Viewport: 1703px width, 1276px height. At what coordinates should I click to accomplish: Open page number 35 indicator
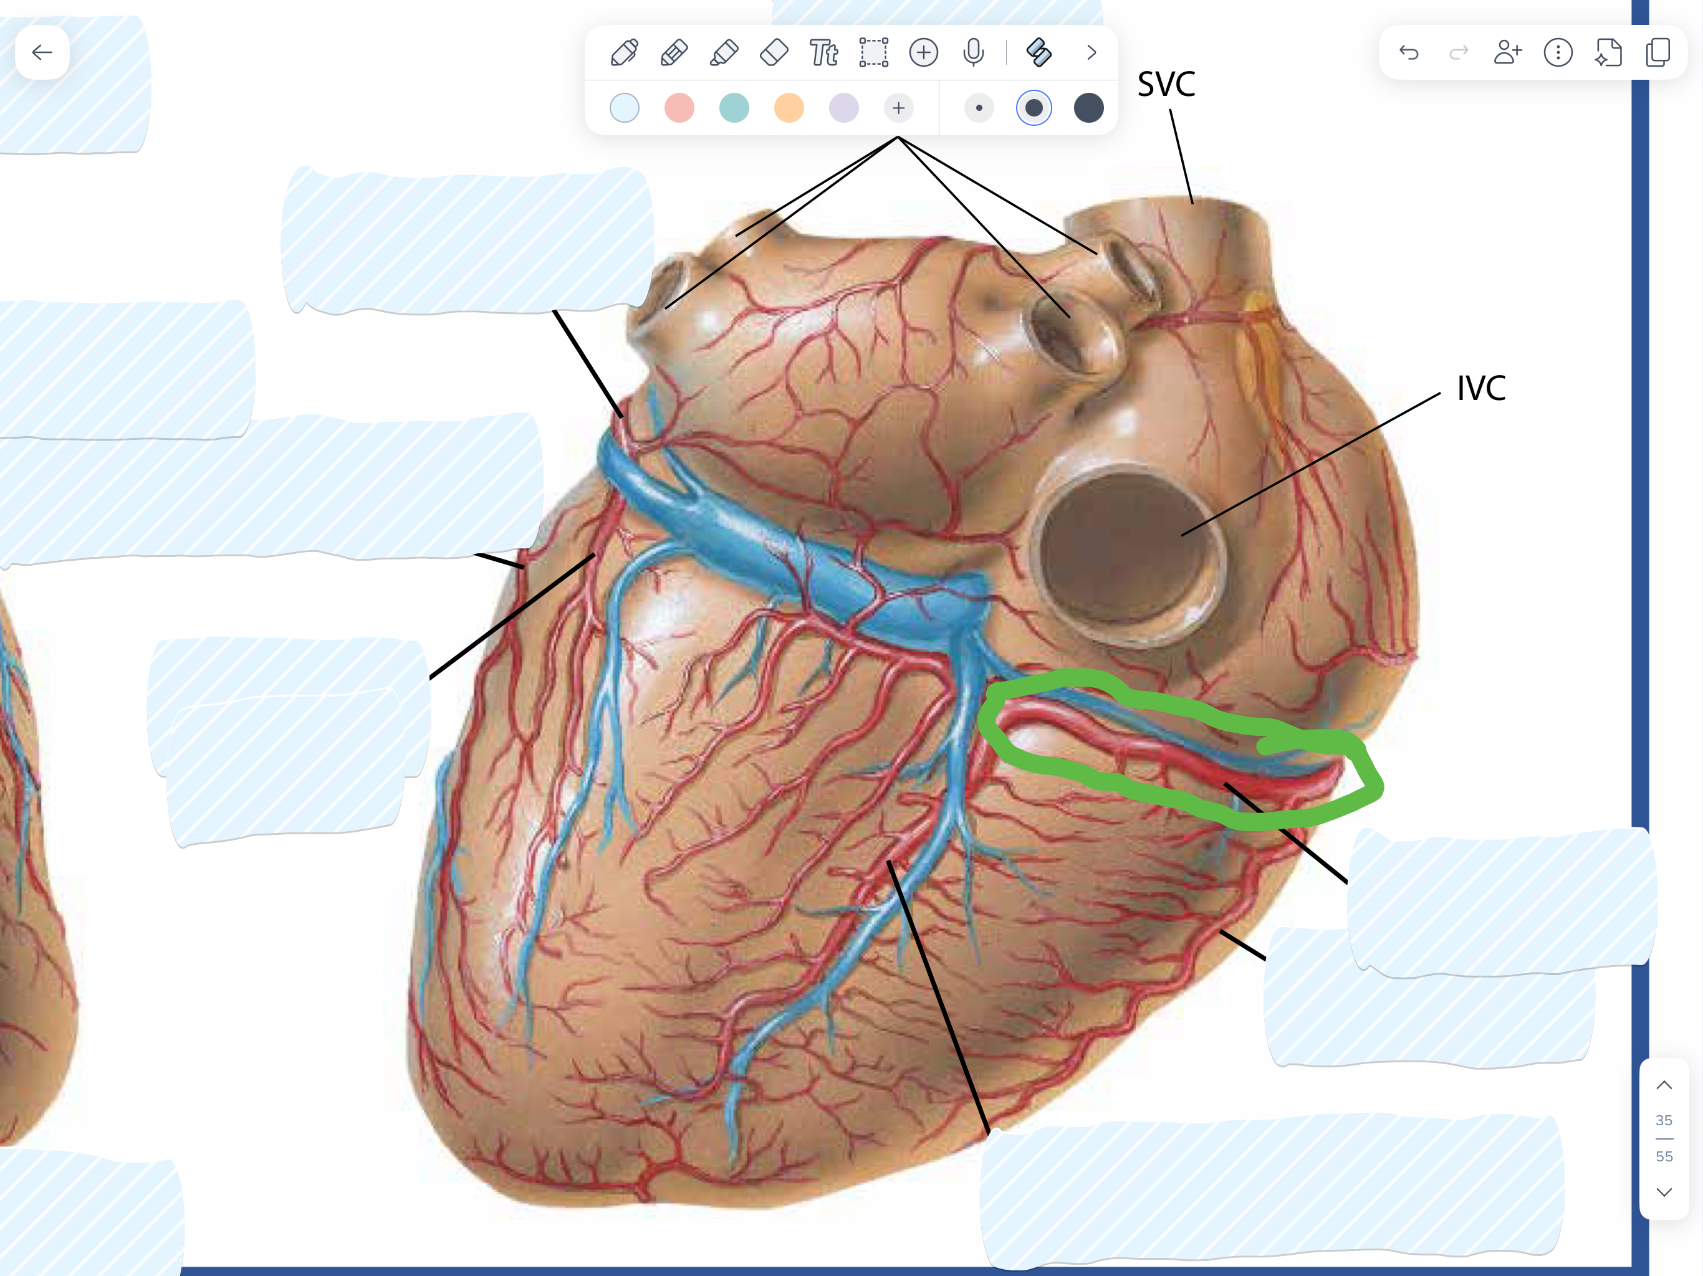[x=1664, y=1120]
